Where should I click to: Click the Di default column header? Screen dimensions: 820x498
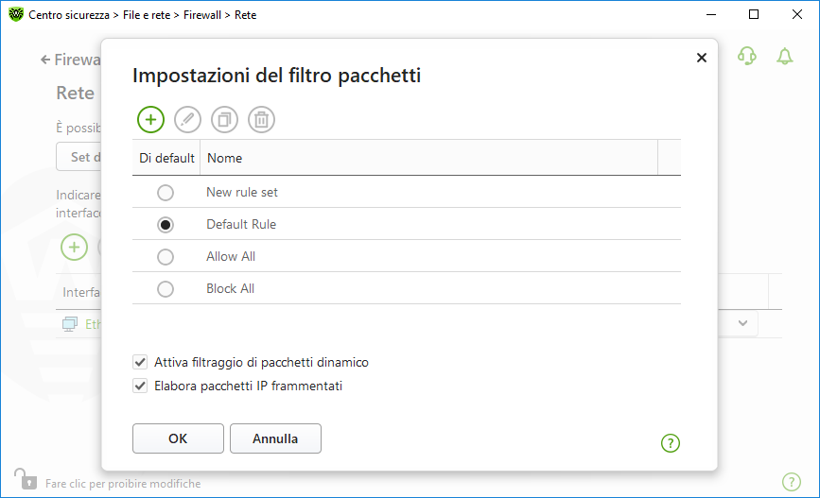[166, 158]
